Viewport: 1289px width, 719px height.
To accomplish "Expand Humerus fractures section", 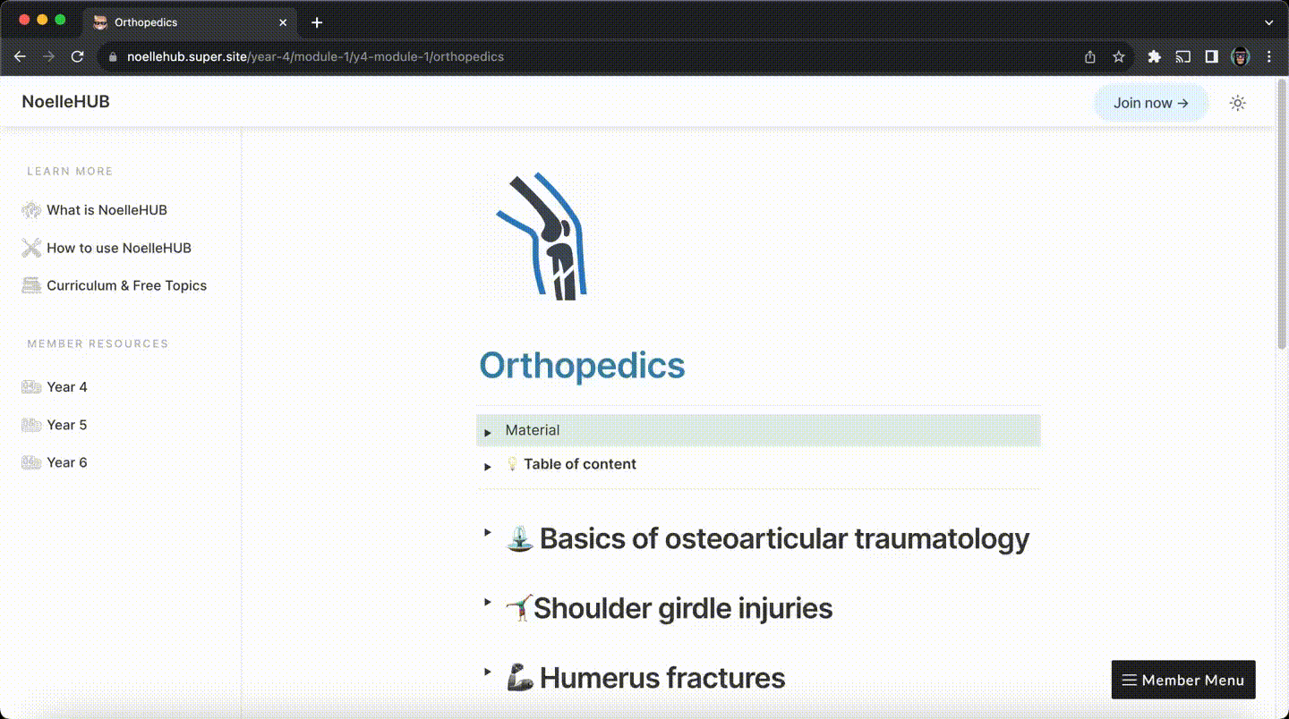I will coord(488,672).
